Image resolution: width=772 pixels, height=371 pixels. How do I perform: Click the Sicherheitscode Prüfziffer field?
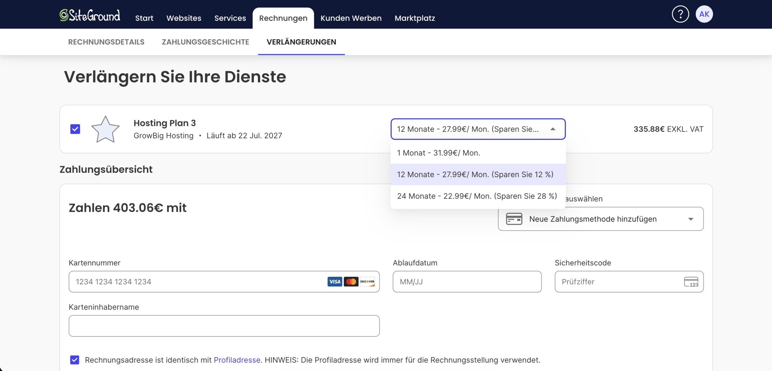pyautogui.click(x=629, y=282)
